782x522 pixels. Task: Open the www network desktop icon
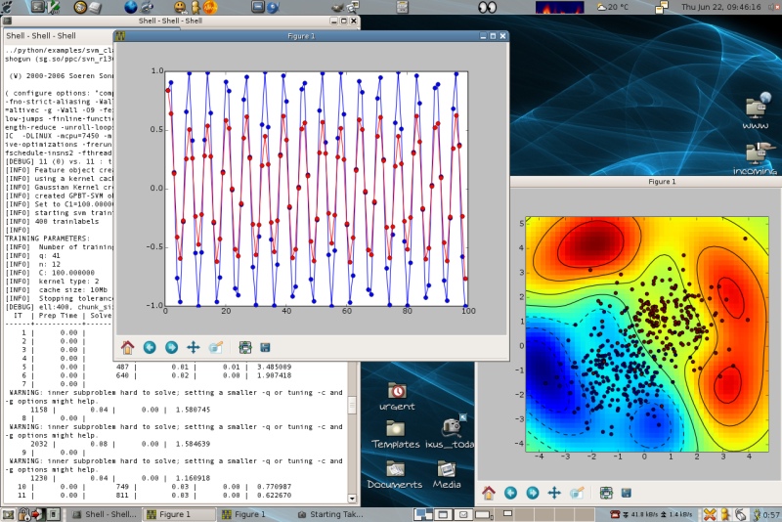point(754,109)
